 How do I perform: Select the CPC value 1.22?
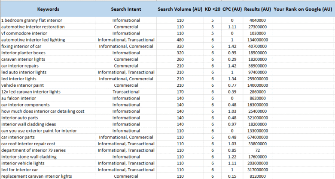[x=232, y=157]
